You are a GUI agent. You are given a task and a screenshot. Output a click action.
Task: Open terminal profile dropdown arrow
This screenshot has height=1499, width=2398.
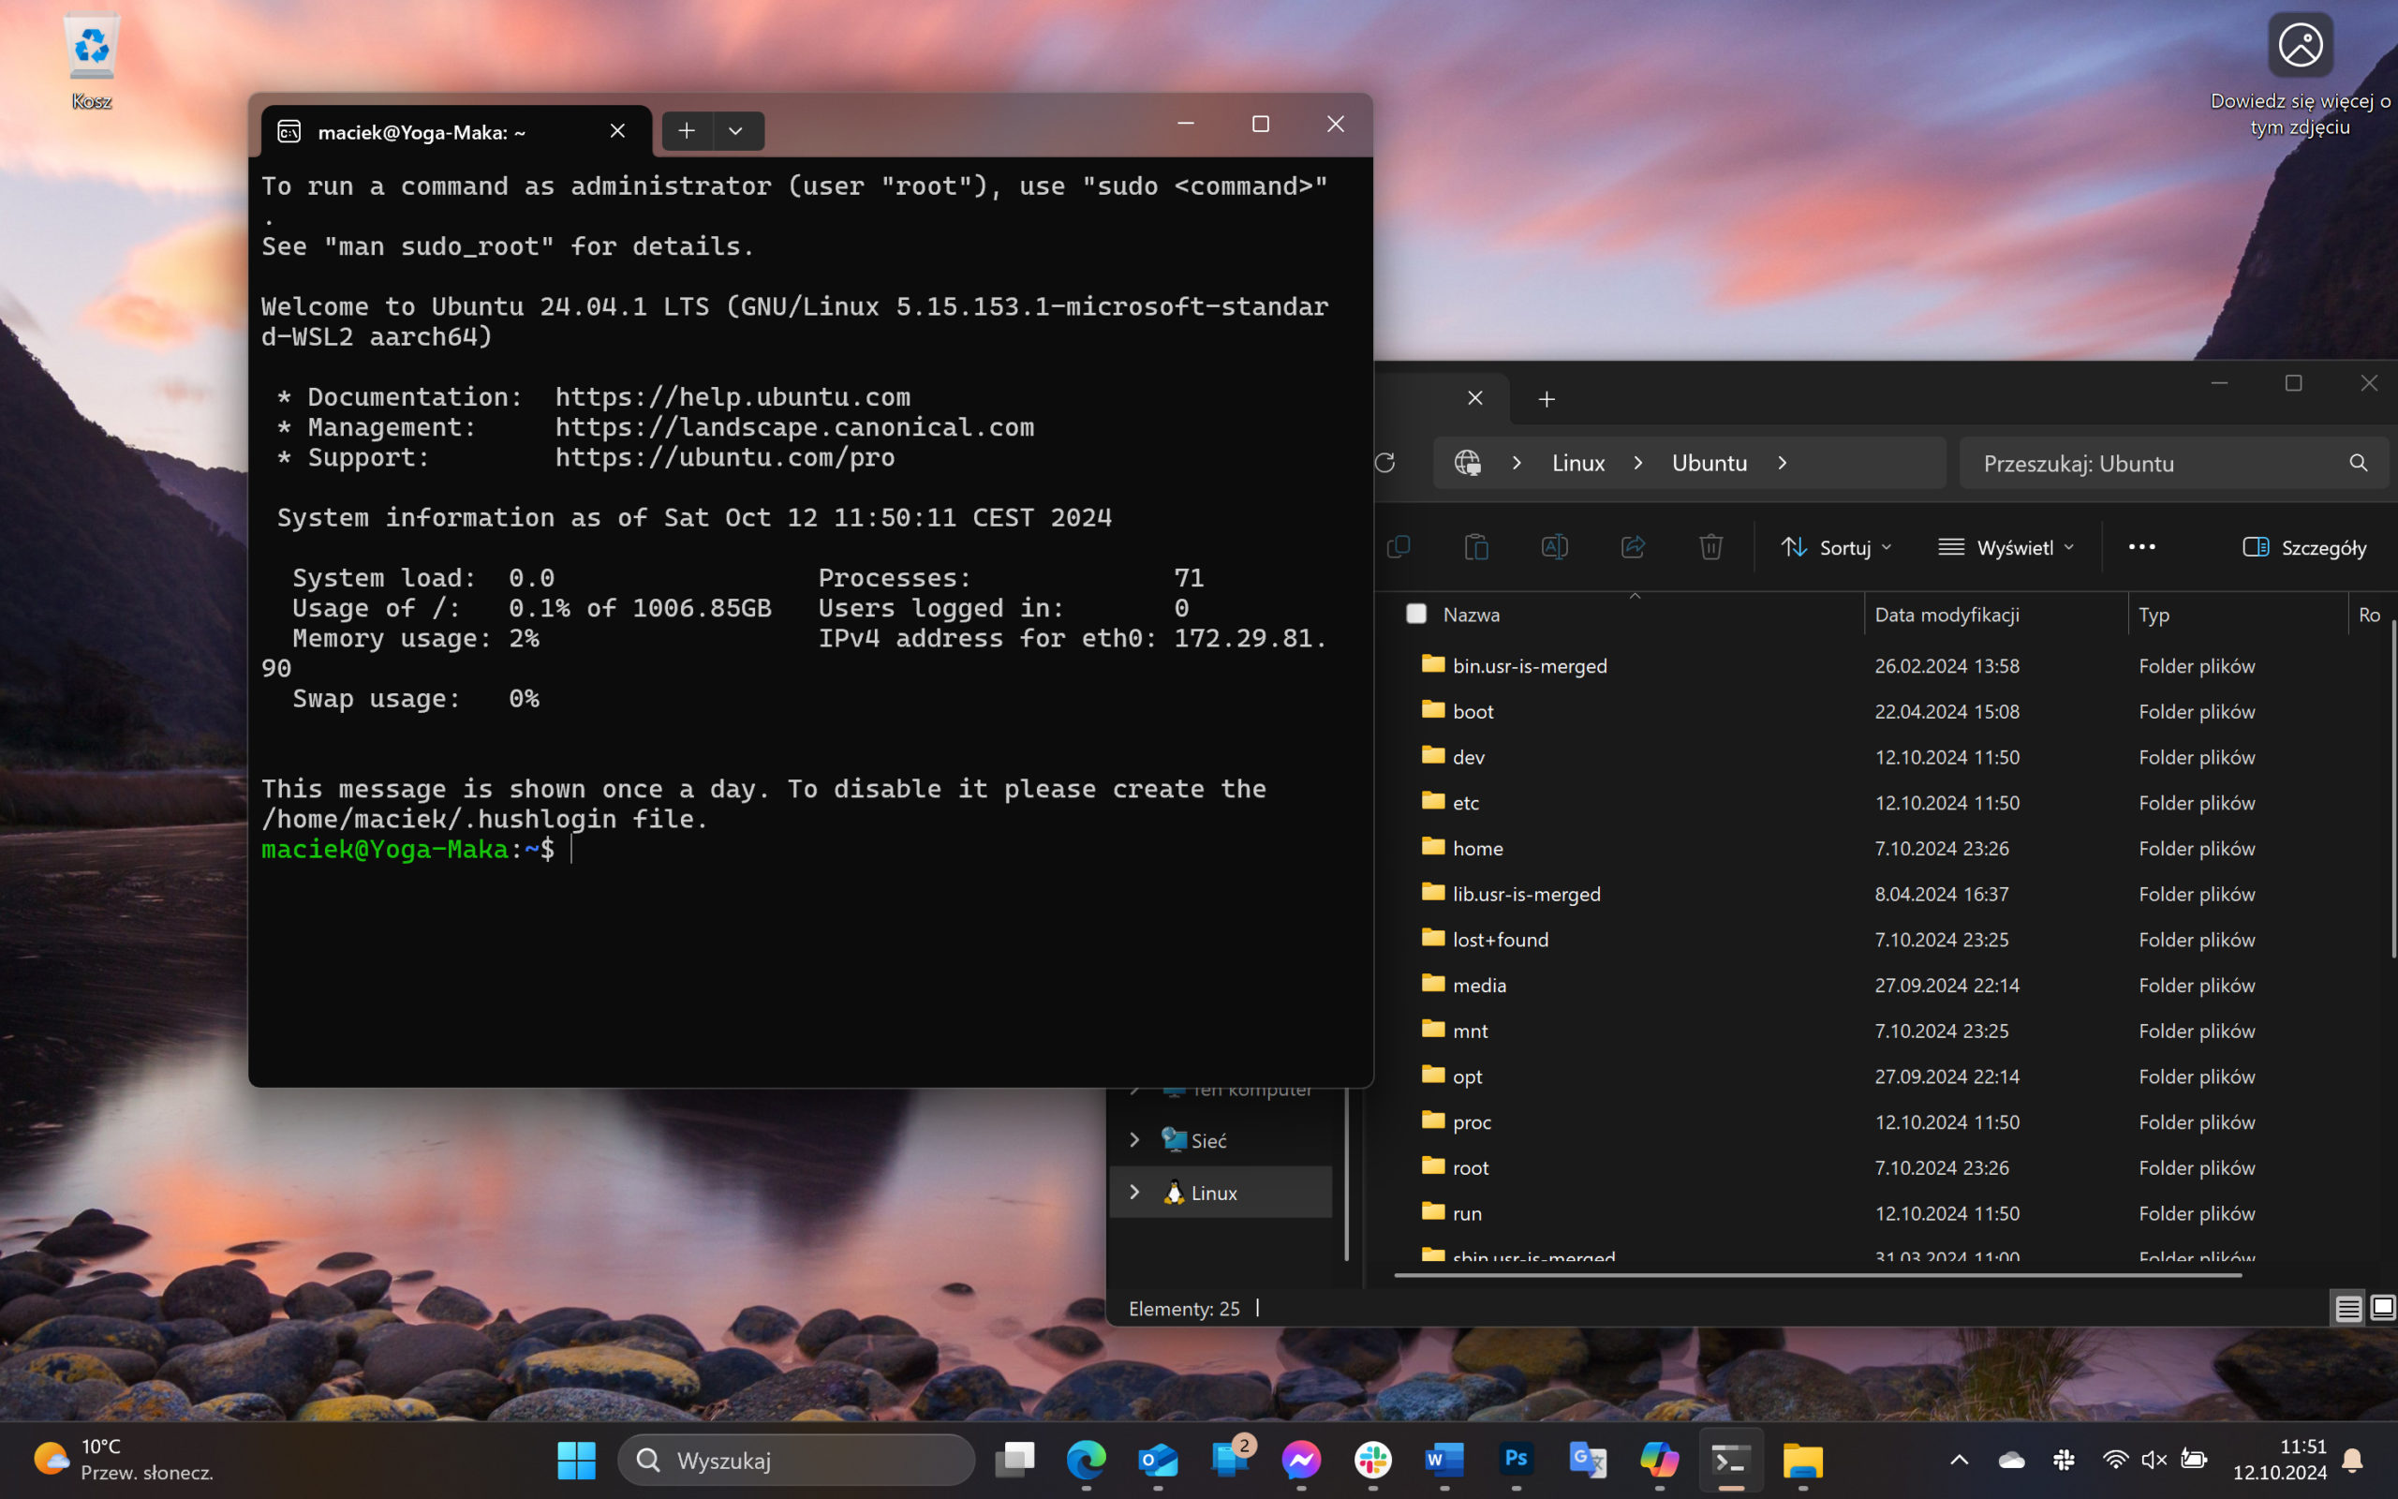coord(735,130)
